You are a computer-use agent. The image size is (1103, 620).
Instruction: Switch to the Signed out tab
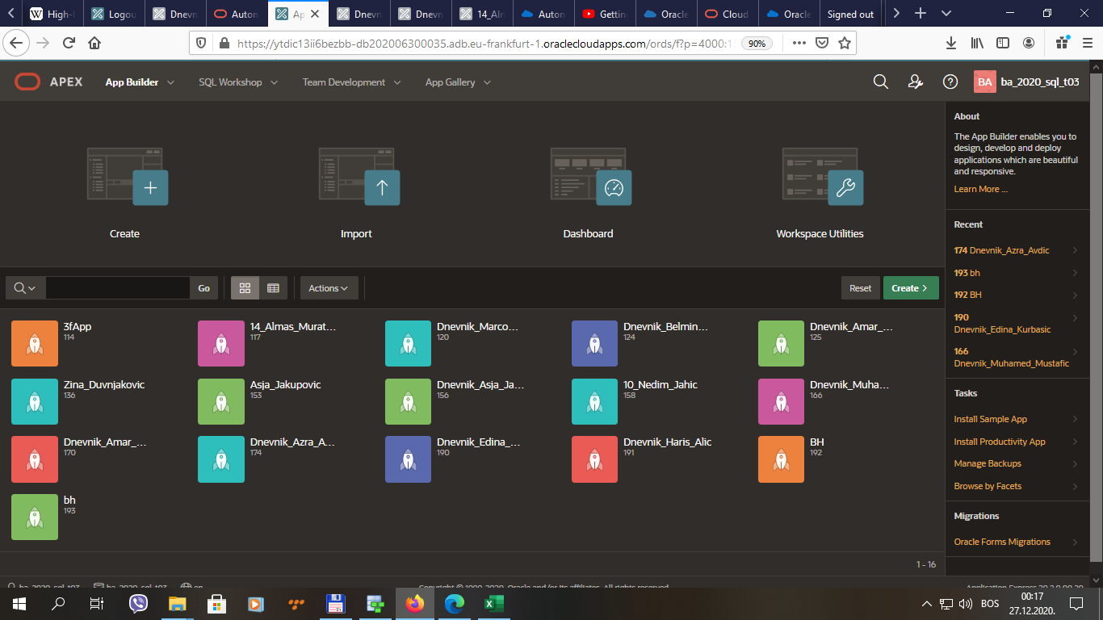[x=850, y=14]
